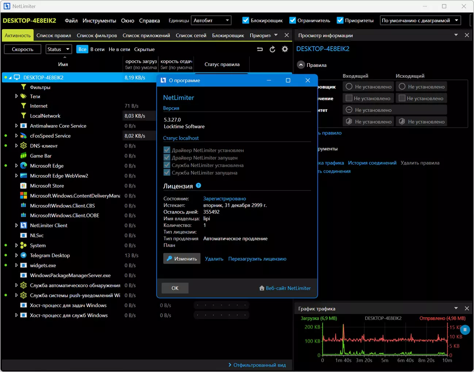Screen dimensions: 474x372
Task: Click the Antimalware Core Service icon
Action: click(x=23, y=126)
